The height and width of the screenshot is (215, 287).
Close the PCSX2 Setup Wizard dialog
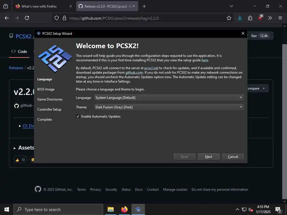[243, 33]
